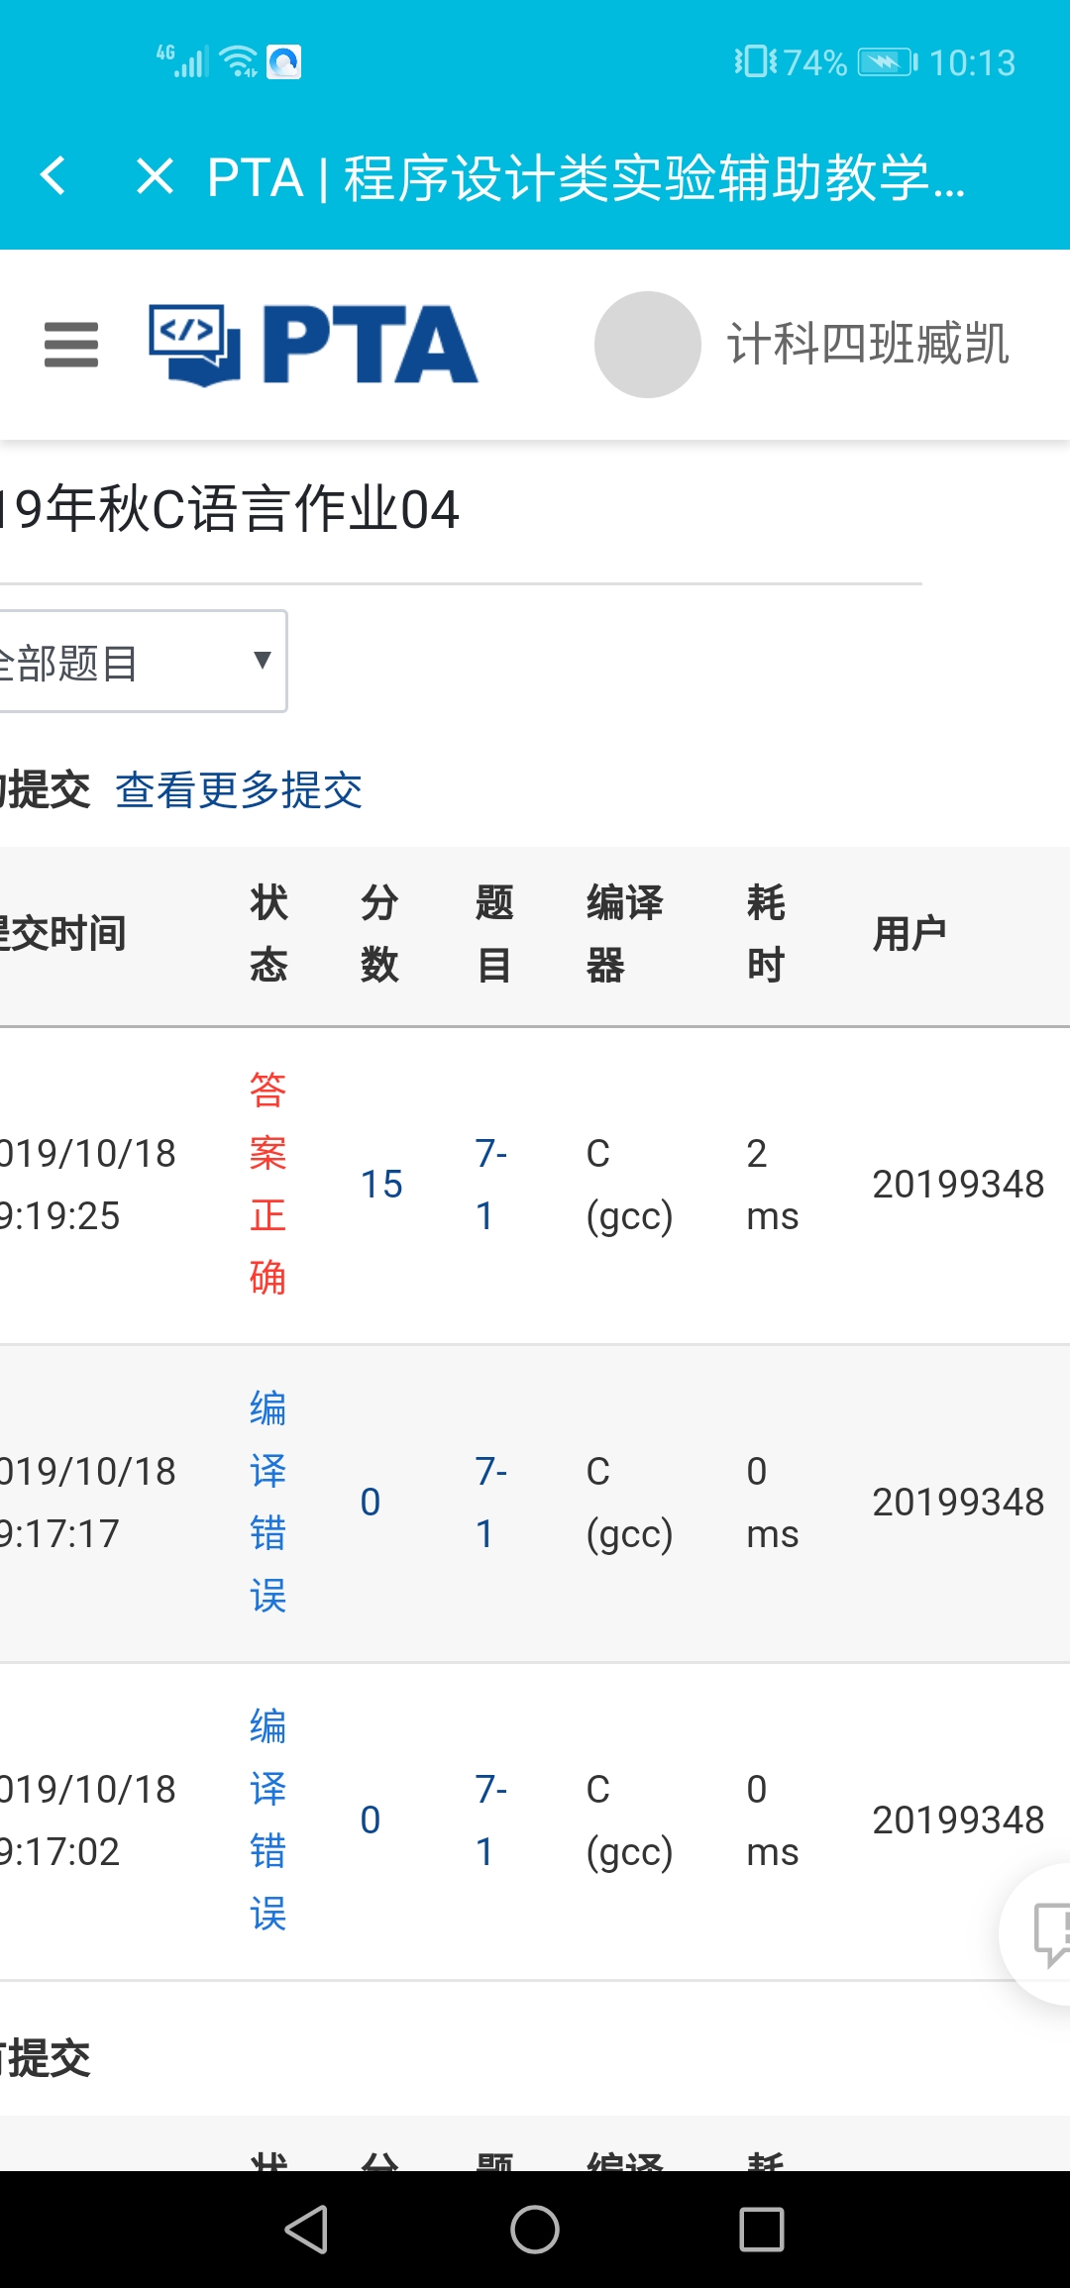Open the 查看更多提交 link
The height and width of the screenshot is (2288, 1070).
pos(239,790)
